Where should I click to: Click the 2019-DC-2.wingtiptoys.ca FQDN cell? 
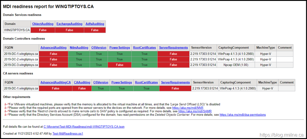click(x=21, y=59)
